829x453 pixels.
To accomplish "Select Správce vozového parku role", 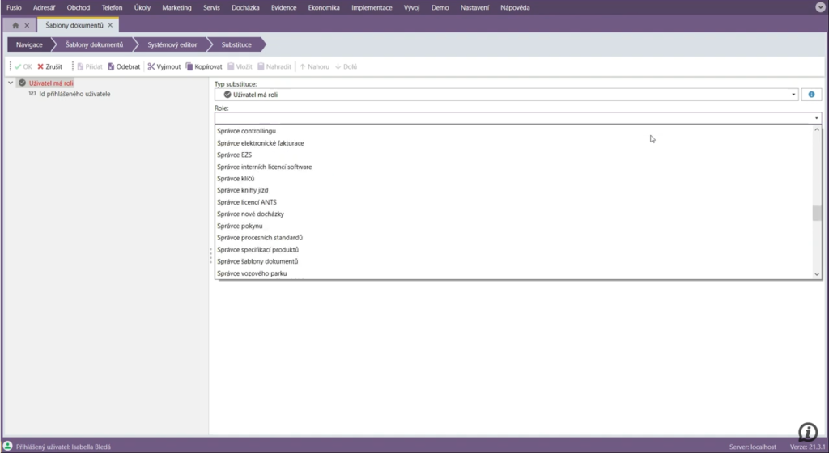I will [x=252, y=273].
